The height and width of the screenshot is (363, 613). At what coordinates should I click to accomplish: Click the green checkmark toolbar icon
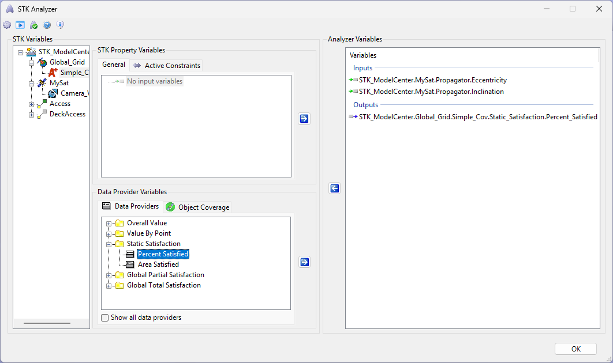point(33,25)
